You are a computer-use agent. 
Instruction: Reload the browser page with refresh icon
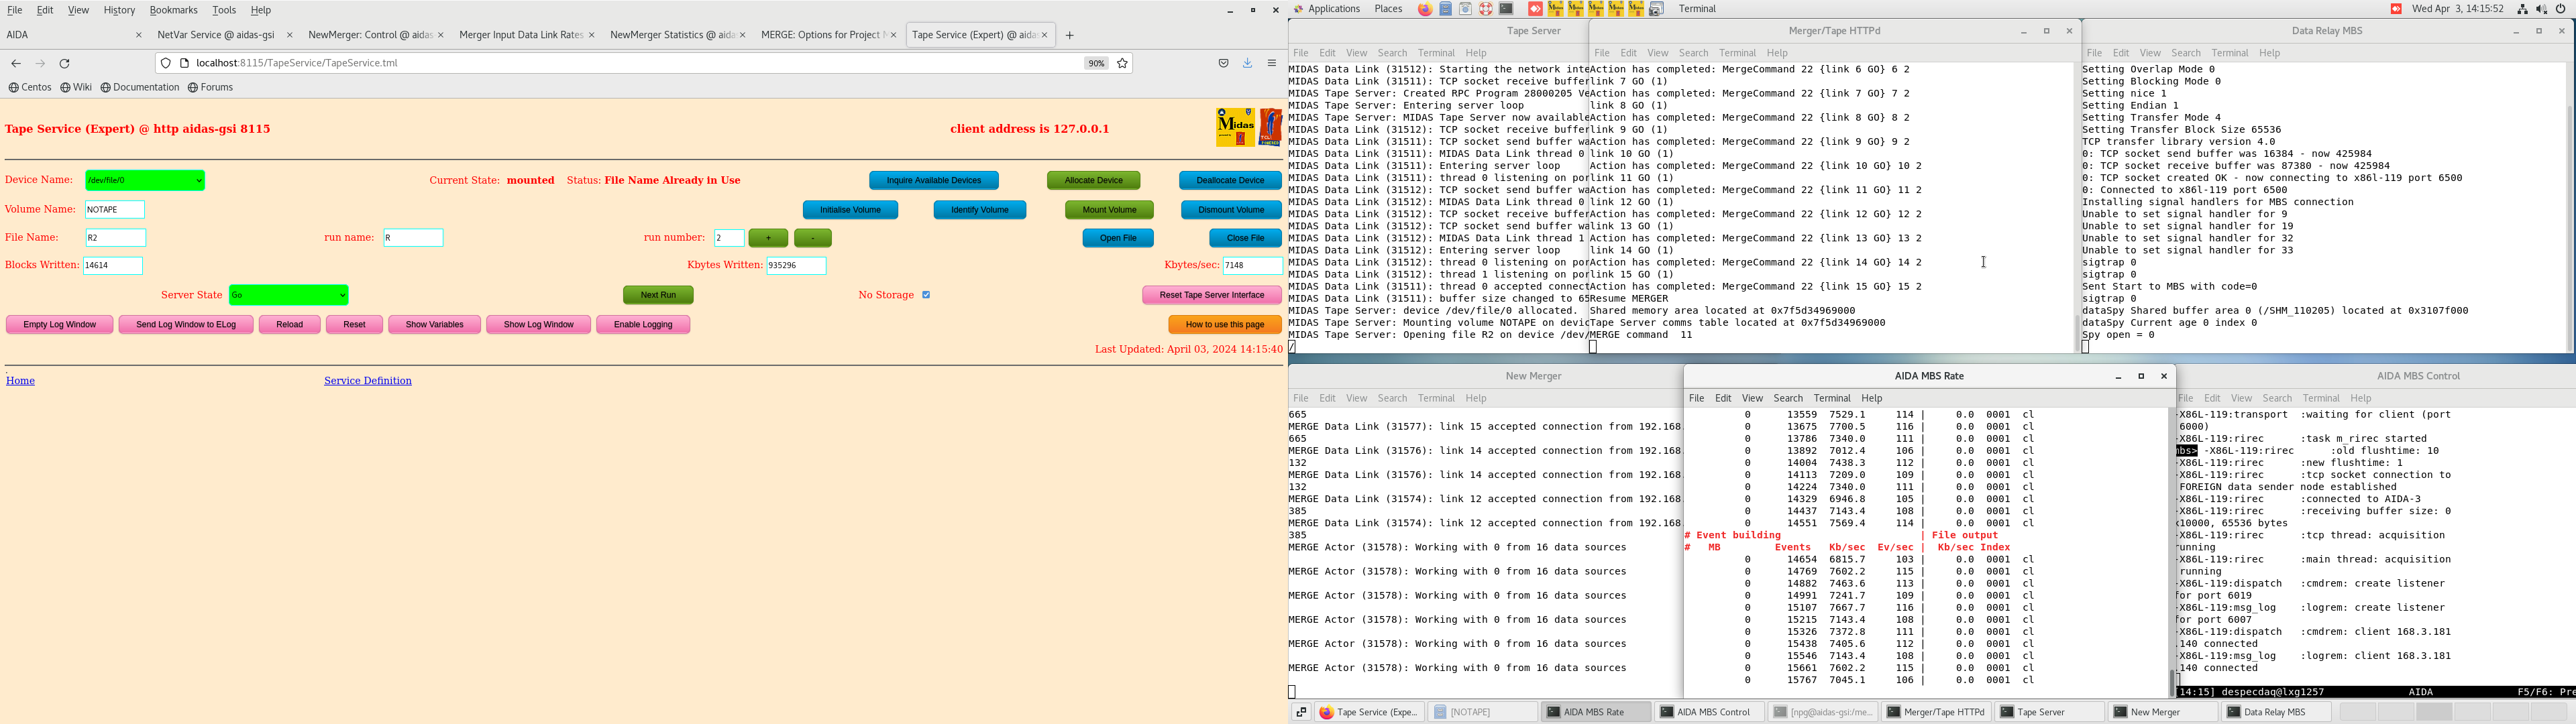tap(65, 63)
